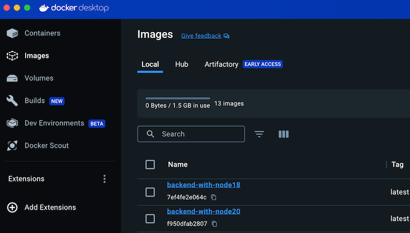Click the search magnifier icon

point(150,134)
